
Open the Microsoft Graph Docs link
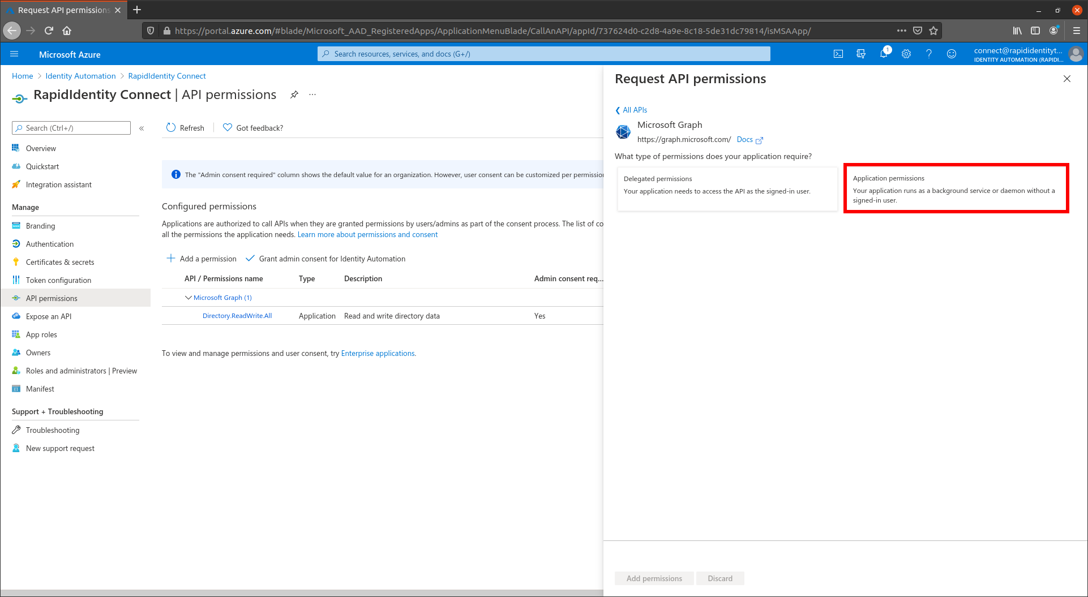tap(749, 139)
